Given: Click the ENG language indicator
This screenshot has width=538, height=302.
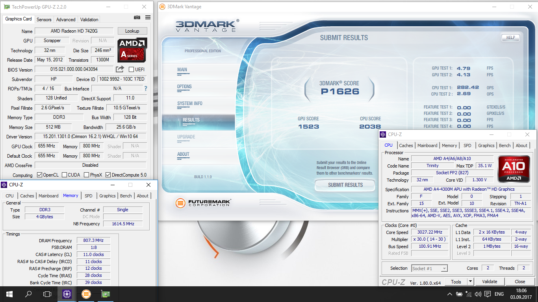Looking at the screenshot, I should tap(499, 294).
